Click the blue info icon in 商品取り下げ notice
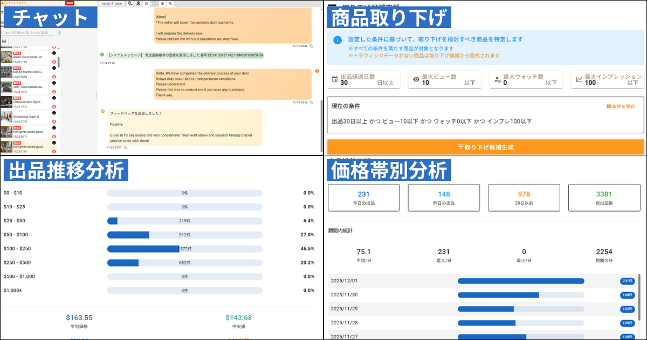647x340 pixels. [x=338, y=40]
